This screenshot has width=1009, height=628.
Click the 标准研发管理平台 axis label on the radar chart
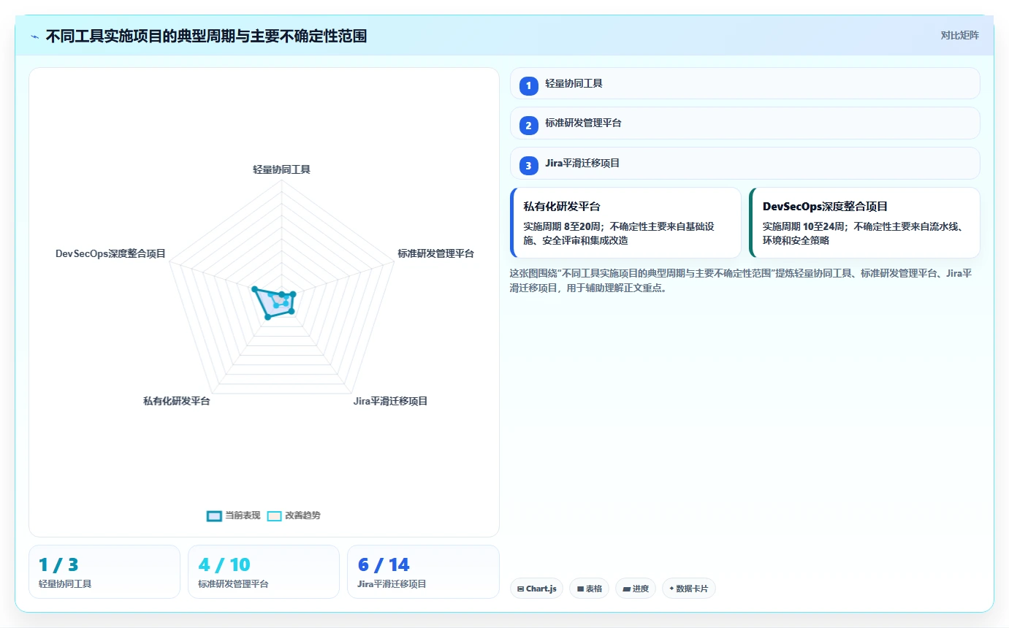pos(435,253)
